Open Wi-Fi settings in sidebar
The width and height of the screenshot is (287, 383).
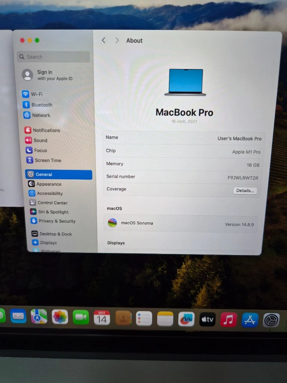[33, 94]
